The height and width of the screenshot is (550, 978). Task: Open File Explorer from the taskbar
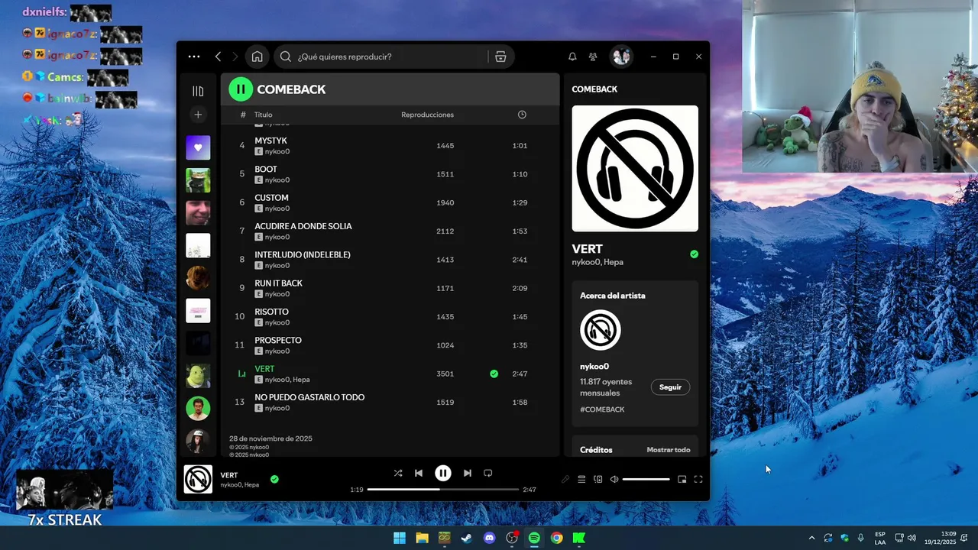pyautogui.click(x=422, y=538)
